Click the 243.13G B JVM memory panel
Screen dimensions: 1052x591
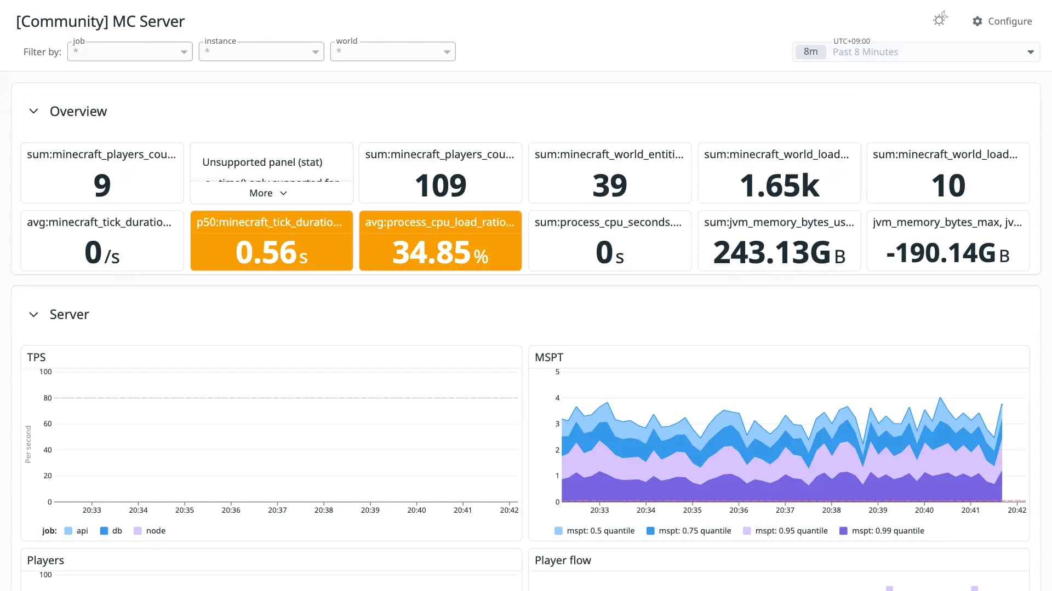point(779,241)
